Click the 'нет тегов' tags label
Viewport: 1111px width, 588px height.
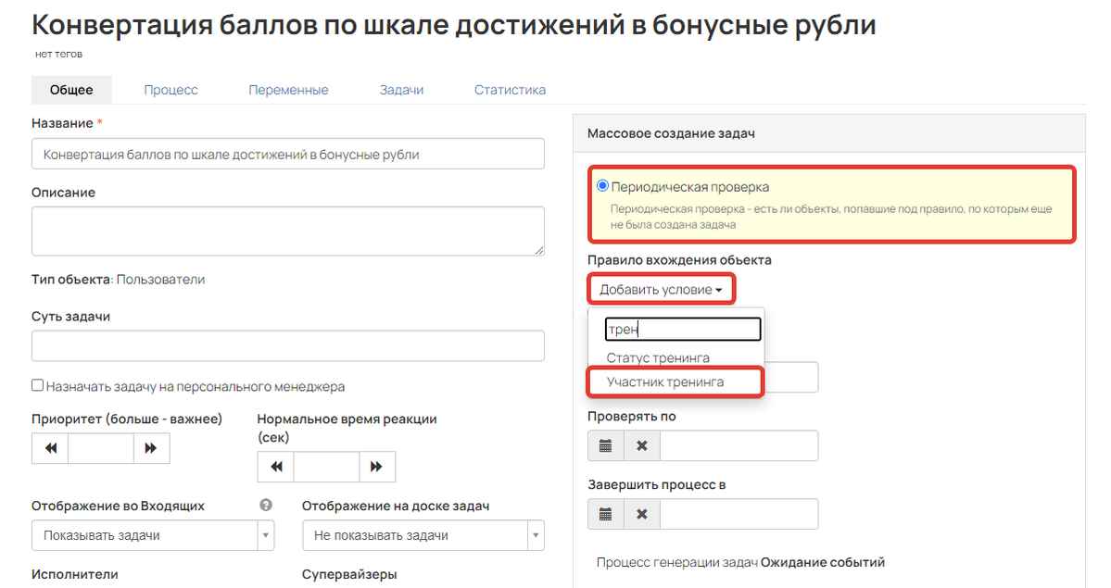click(58, 54)
